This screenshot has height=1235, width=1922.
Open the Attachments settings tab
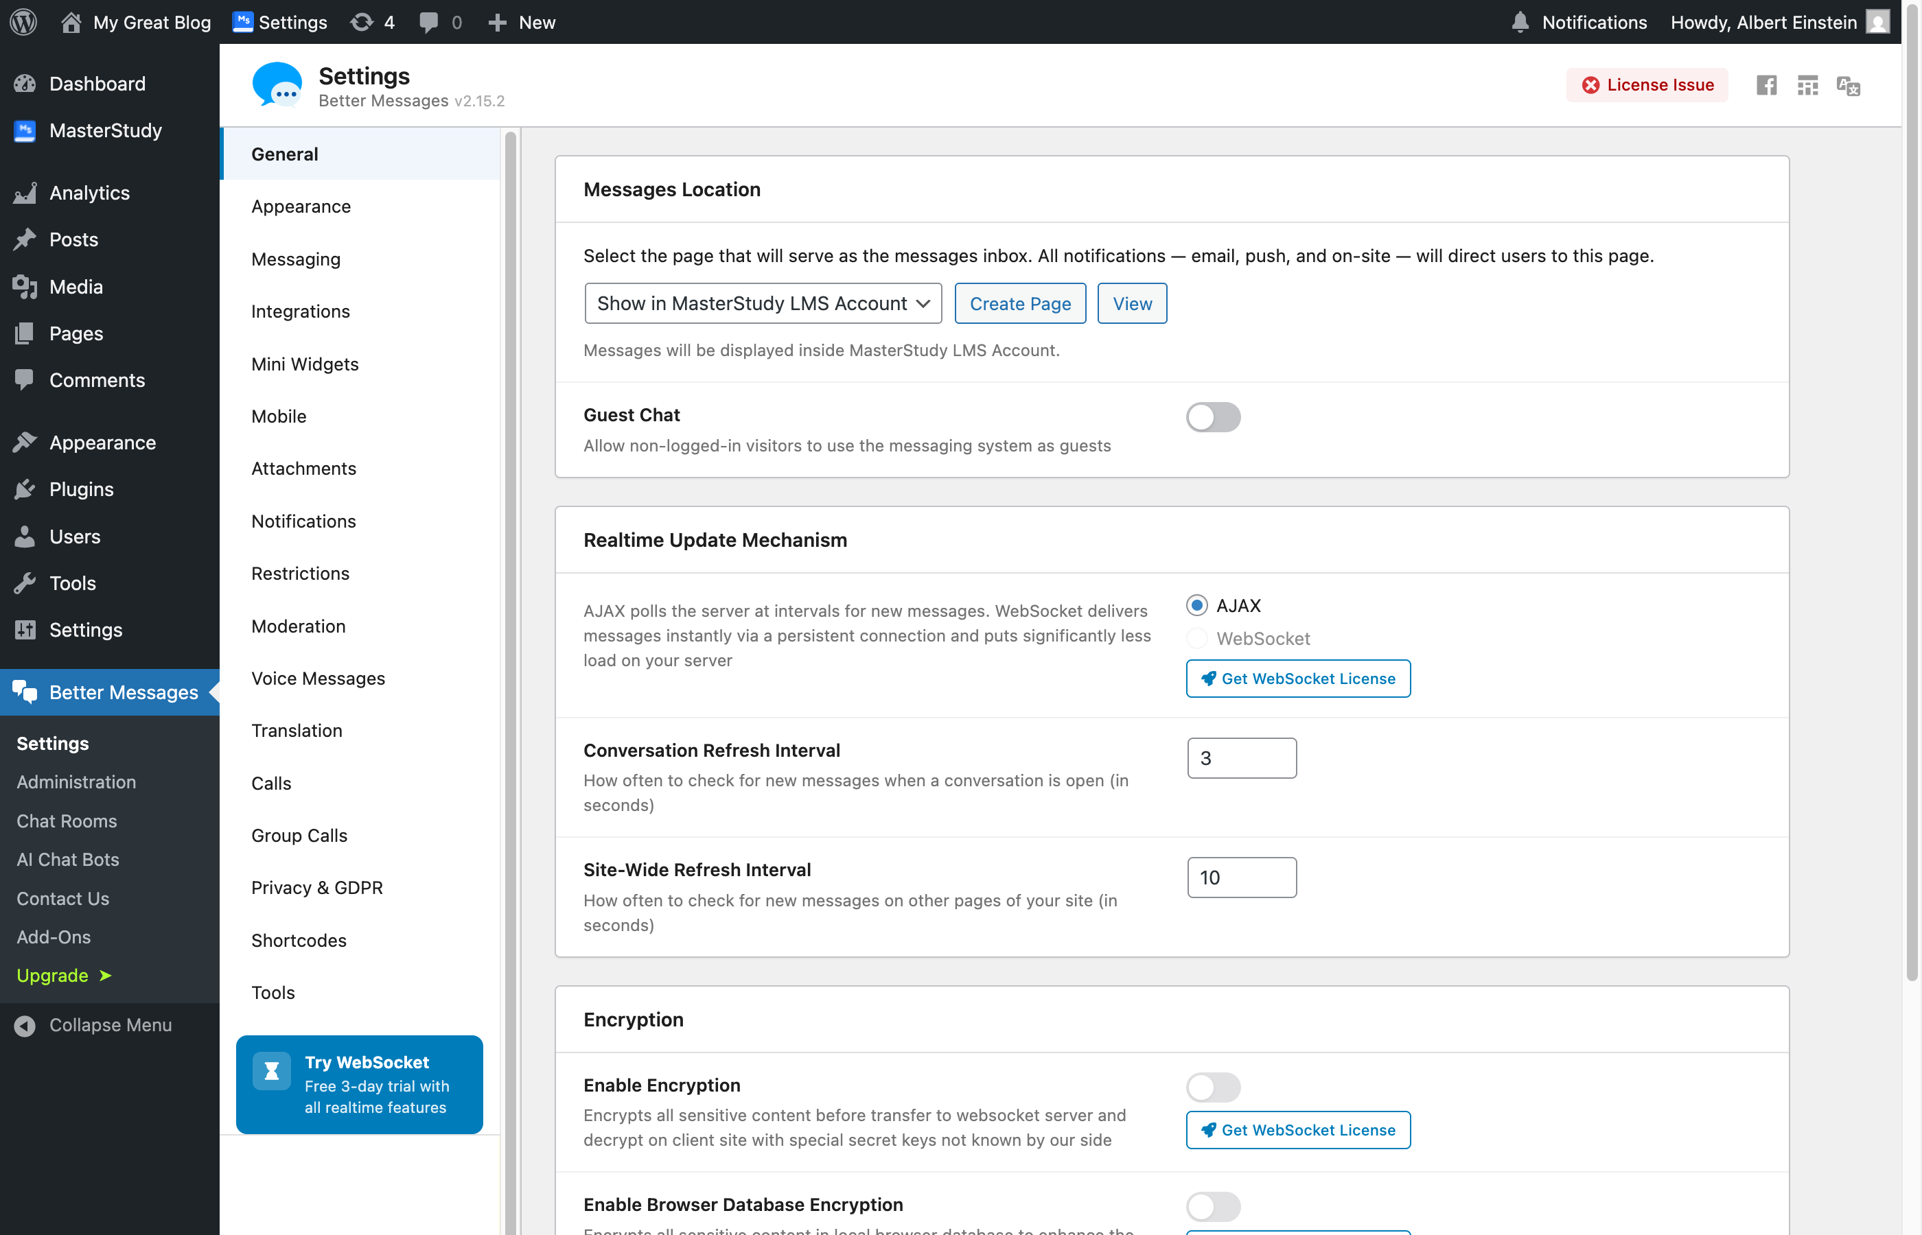[x=360, y=469]
